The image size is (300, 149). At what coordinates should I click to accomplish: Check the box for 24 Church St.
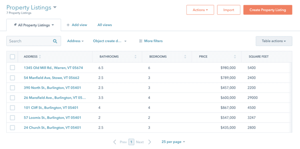point(12,127)
